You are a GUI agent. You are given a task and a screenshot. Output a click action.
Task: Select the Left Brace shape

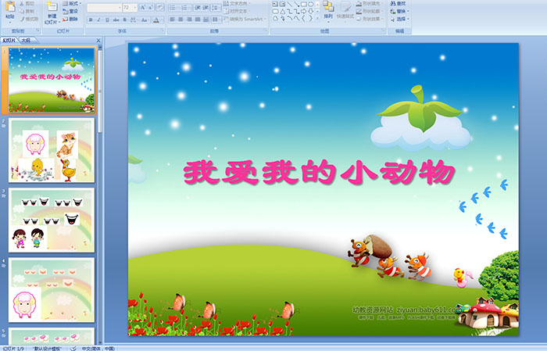pos(303,19)
